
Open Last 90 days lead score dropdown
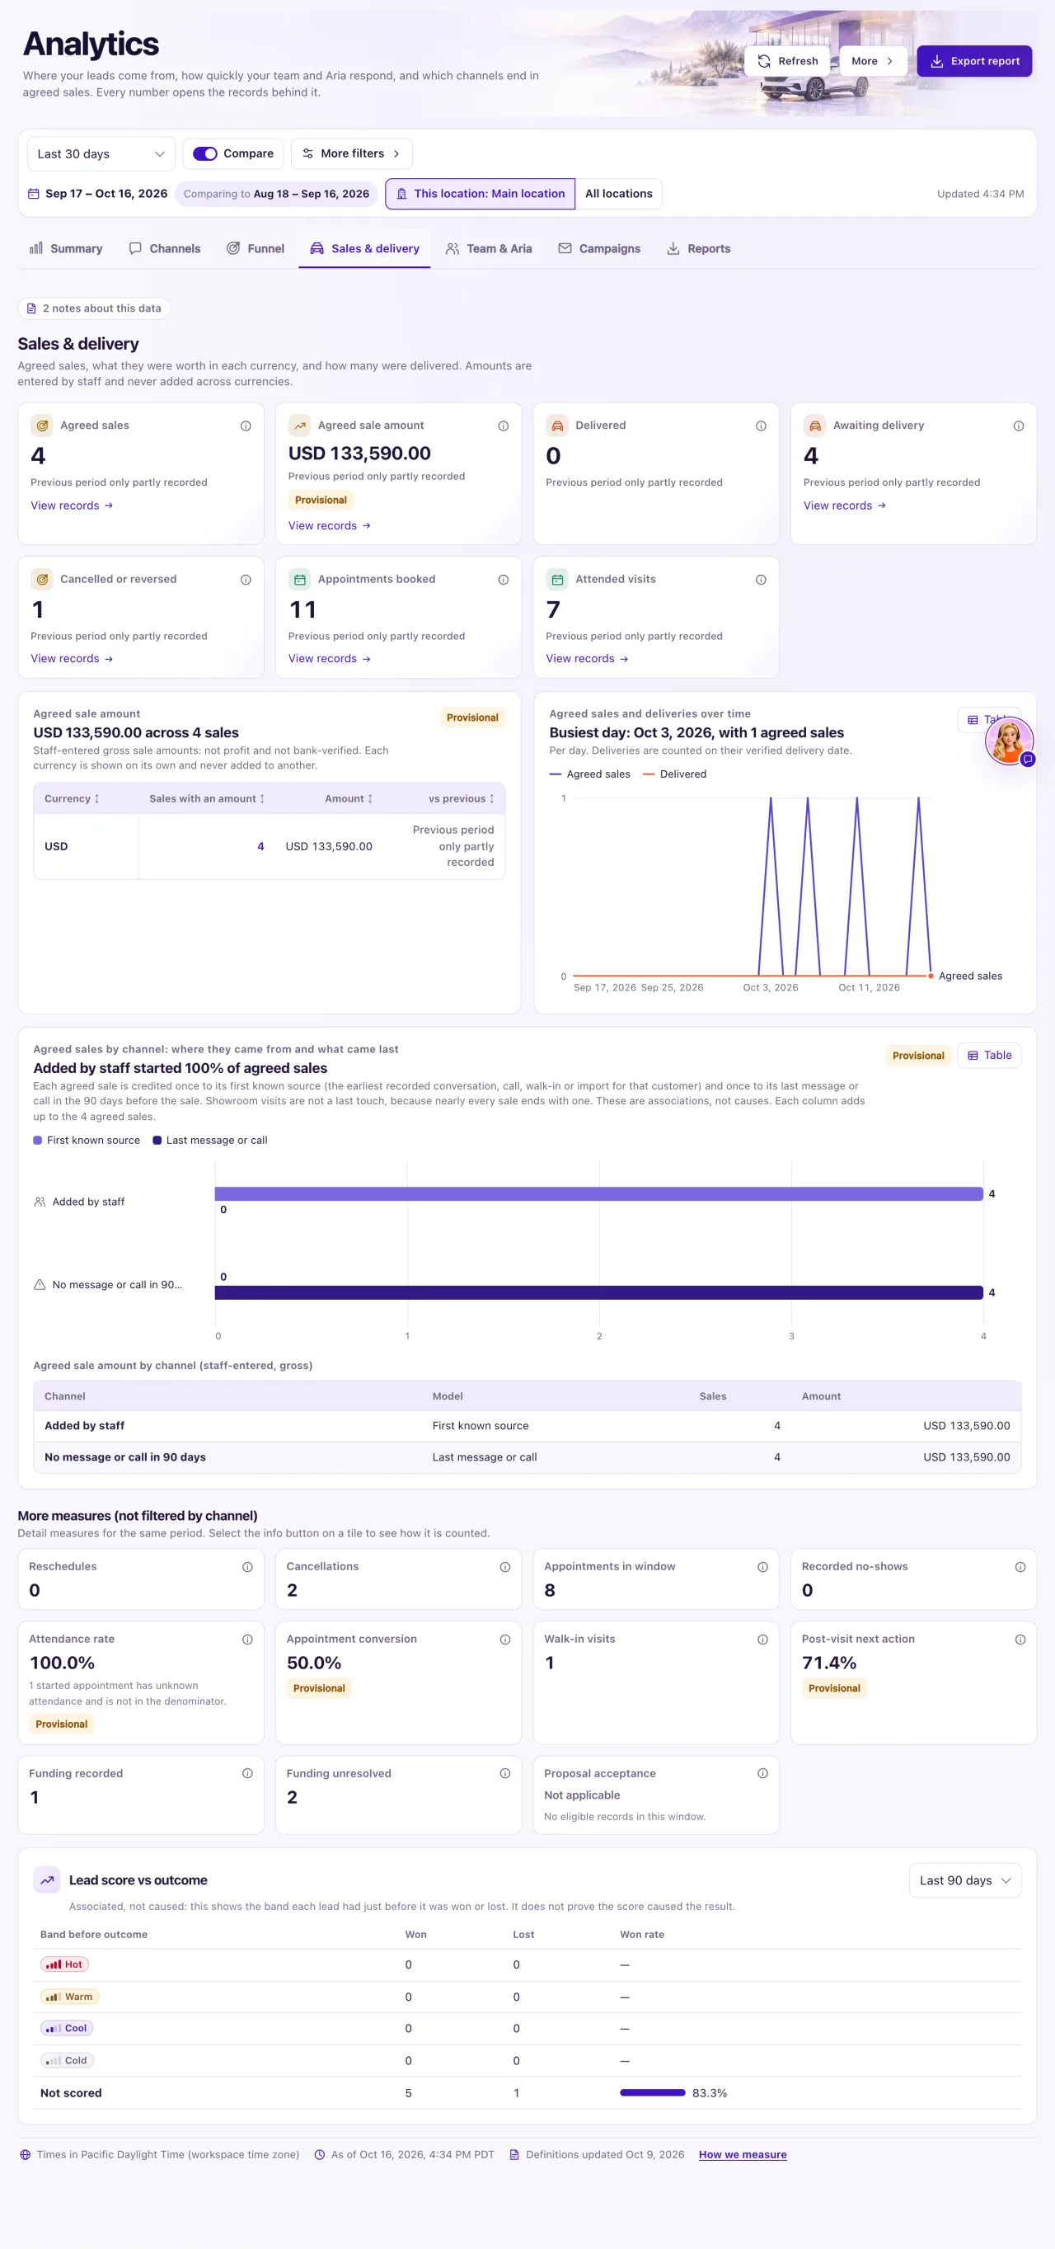[964, 1880]
